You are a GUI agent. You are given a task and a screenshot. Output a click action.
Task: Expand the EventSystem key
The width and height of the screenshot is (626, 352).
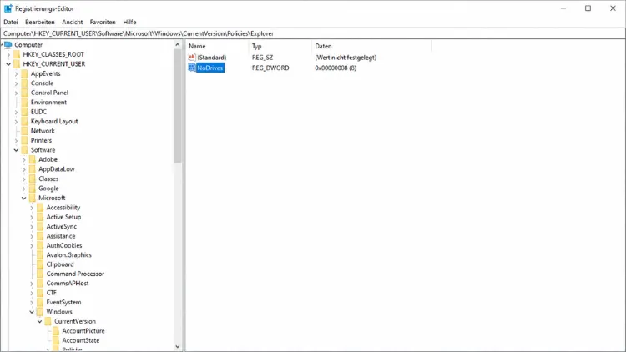click(32, 302)
